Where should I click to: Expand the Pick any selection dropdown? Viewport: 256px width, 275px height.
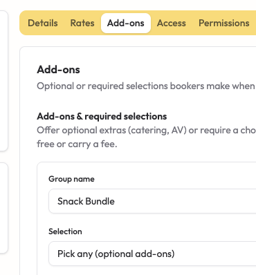152,254
